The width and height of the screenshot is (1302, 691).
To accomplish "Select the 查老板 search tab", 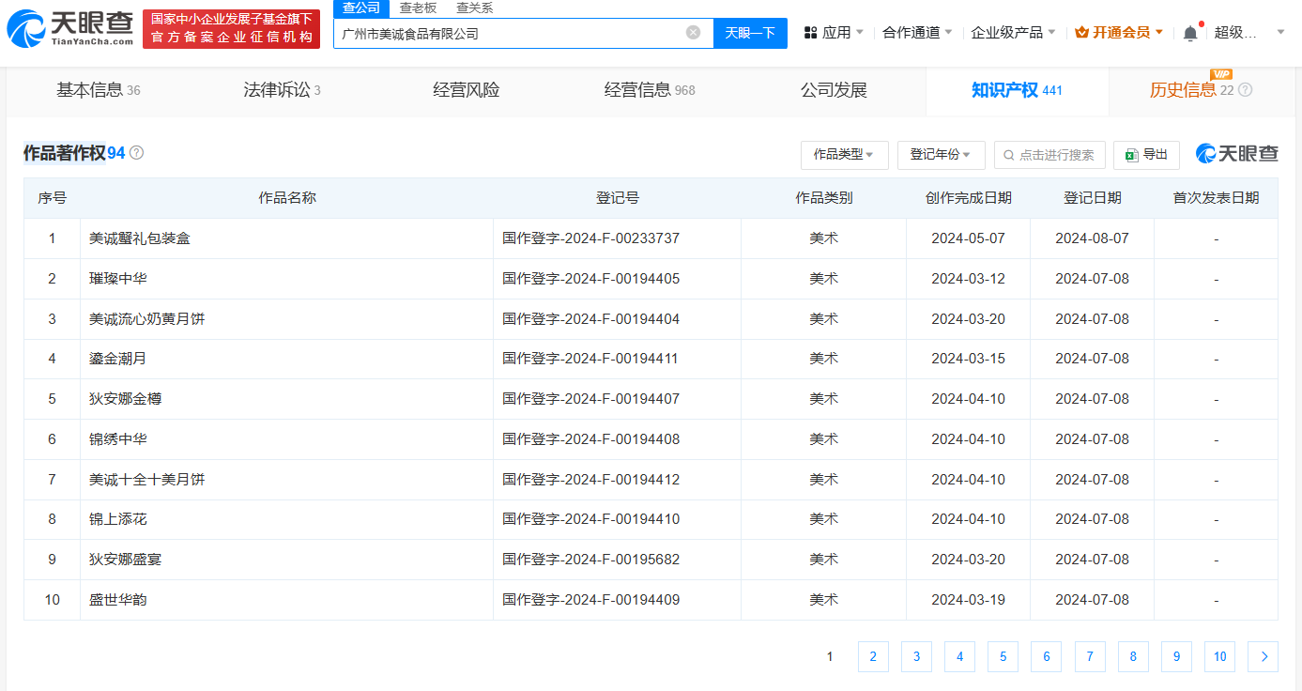I will [x=418, y=8].
